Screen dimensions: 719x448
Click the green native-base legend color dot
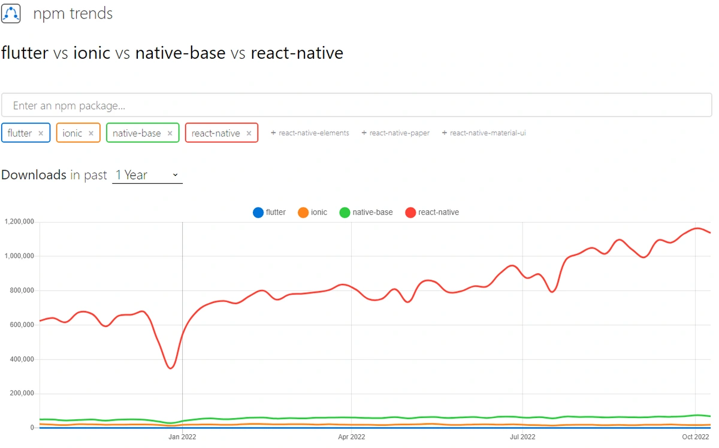(x=345, y=212)
